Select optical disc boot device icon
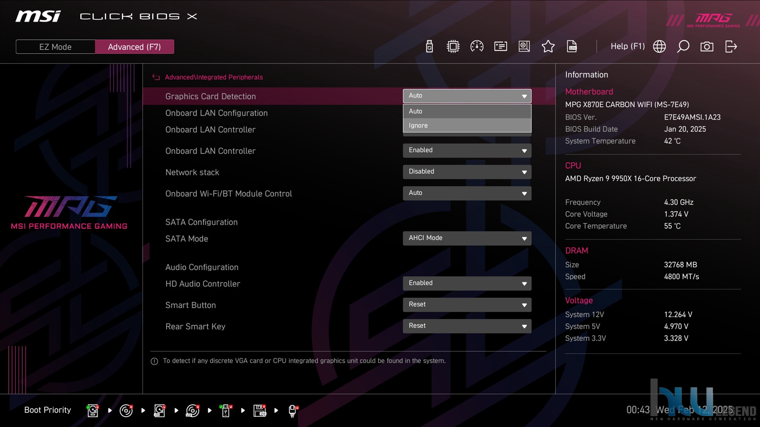Image resolution: width=760 pixels, height=427 pixels. (x=126, y=410)
